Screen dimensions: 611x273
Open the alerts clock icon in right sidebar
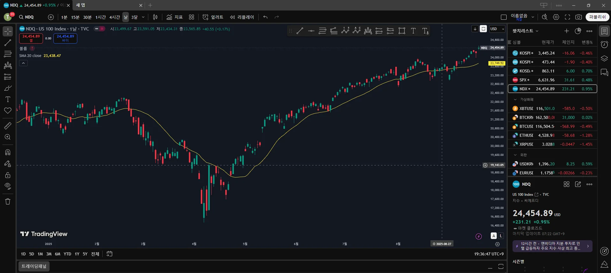point(604,44)
